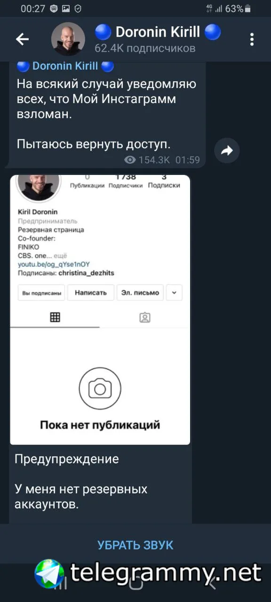Tap УБРАТЬ ЗВУК to mute the channel
Screen dimensions: 271x602
135,545
